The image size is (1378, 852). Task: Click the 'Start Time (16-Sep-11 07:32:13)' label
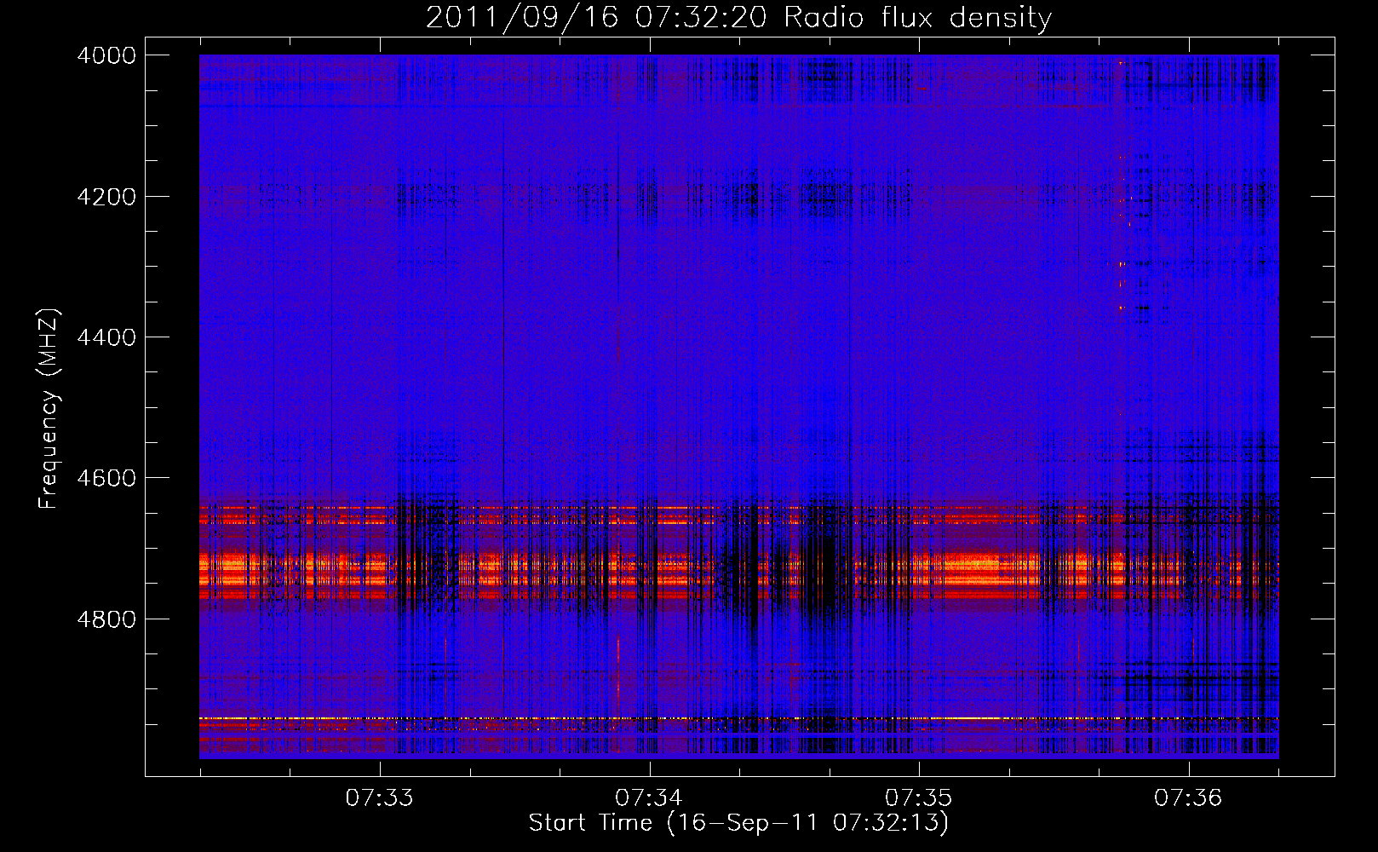tap(738, 823)
